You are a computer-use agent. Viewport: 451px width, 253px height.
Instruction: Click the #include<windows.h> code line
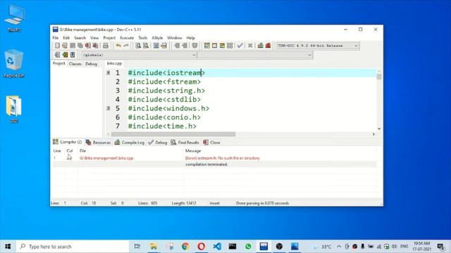(168, 108)
